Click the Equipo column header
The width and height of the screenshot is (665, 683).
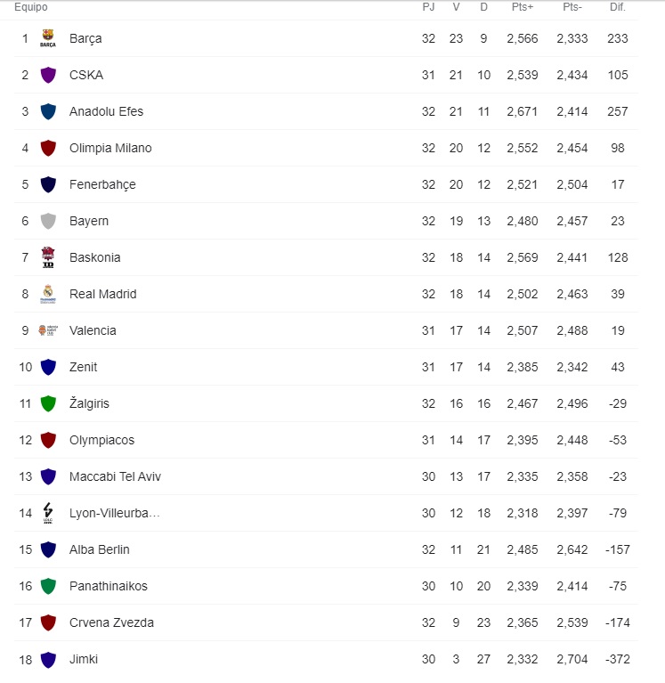pyautogui.click(x=30, y=7)
